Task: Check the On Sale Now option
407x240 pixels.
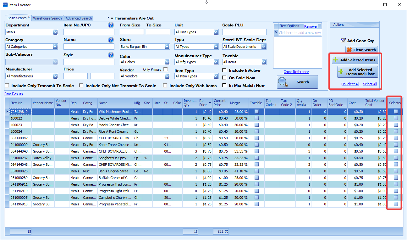Action: (224, 78)
